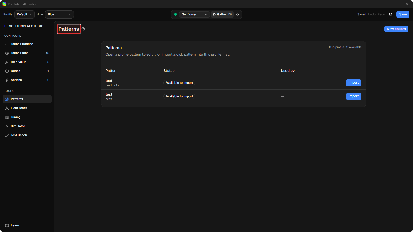The height and width of the screenshot is (232, 413).
Task: Navigate to High Value settings
Action: tap(27, 62)
